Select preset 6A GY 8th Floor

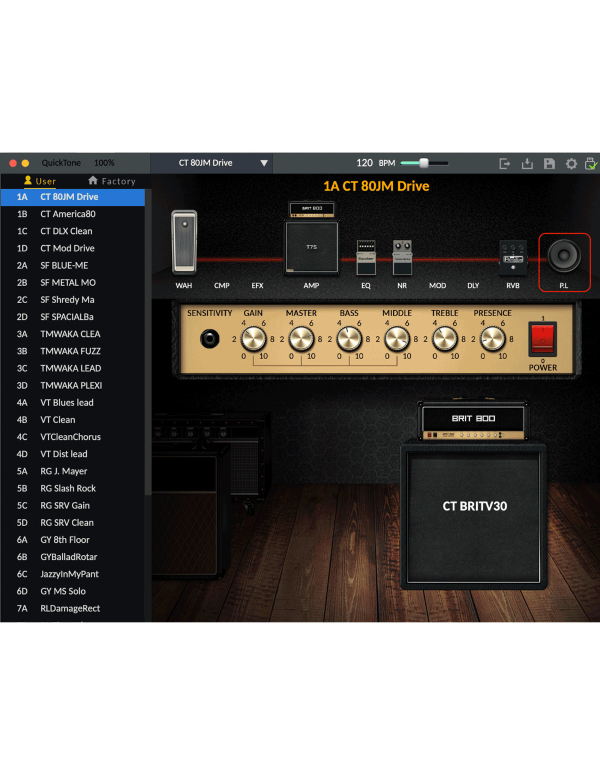[73, 540]
